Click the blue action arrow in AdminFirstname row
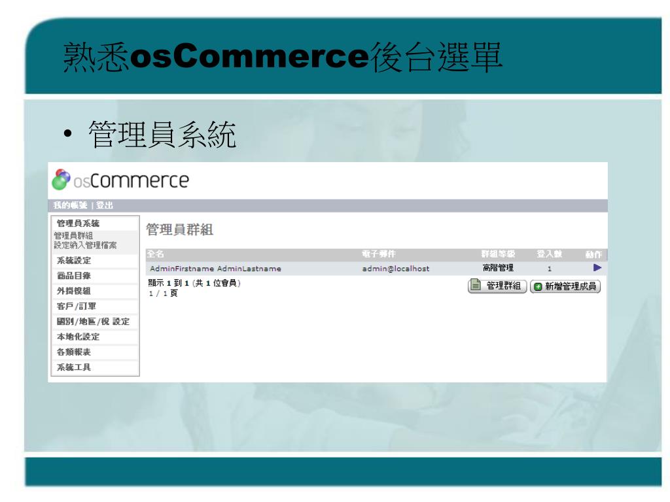670x502 pixels. click(x=597, y=267)
